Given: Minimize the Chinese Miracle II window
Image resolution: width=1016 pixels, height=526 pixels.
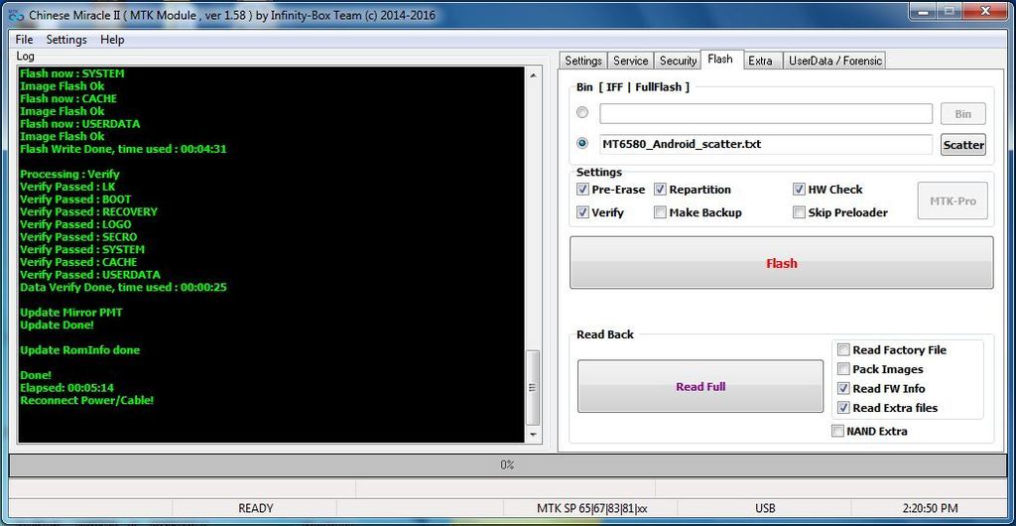Looking at the screenshot, I should (x=921, y=11).
